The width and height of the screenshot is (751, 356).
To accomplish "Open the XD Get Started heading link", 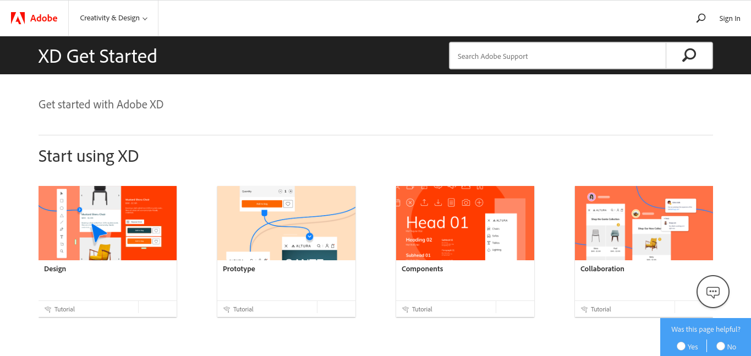I will point(97,56).
